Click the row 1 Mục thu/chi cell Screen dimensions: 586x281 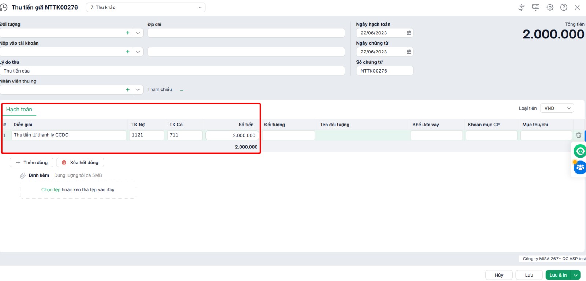[x=546, y=136]
